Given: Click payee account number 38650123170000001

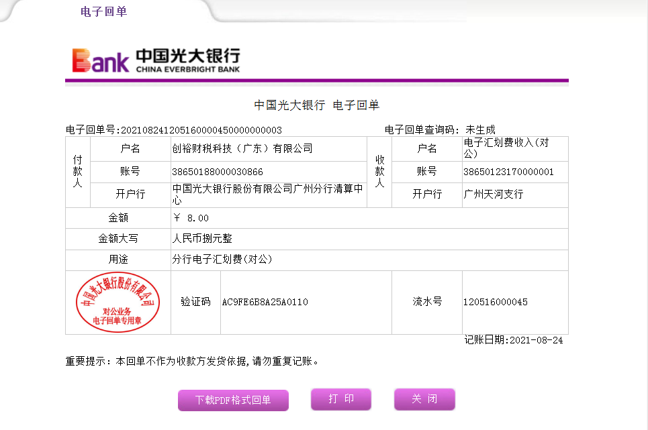Looking at the screenshot, I should coord(508,172).
